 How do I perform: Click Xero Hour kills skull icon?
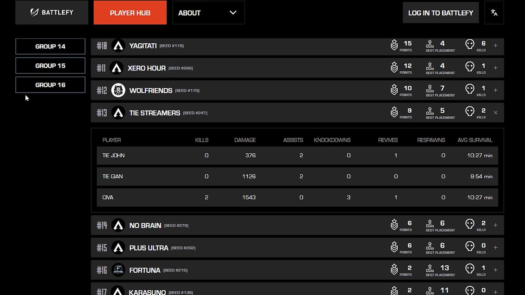pyautogui.click(x=469, y=67)
